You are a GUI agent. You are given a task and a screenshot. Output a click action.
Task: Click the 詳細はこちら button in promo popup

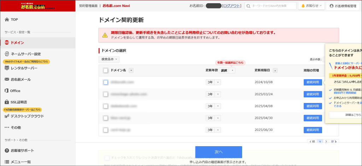coord(345,115)
